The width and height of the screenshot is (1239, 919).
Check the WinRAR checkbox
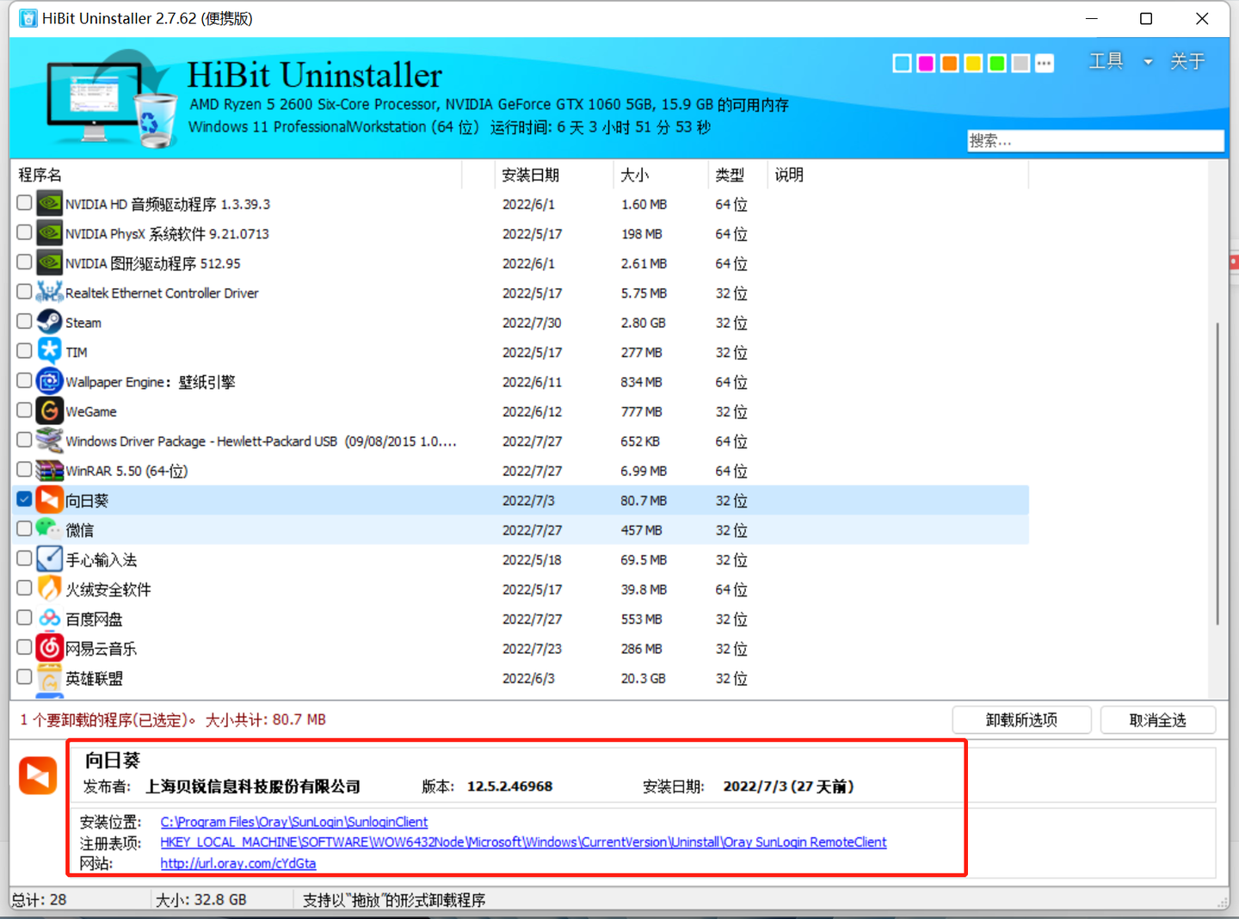(x=23, y=469)
